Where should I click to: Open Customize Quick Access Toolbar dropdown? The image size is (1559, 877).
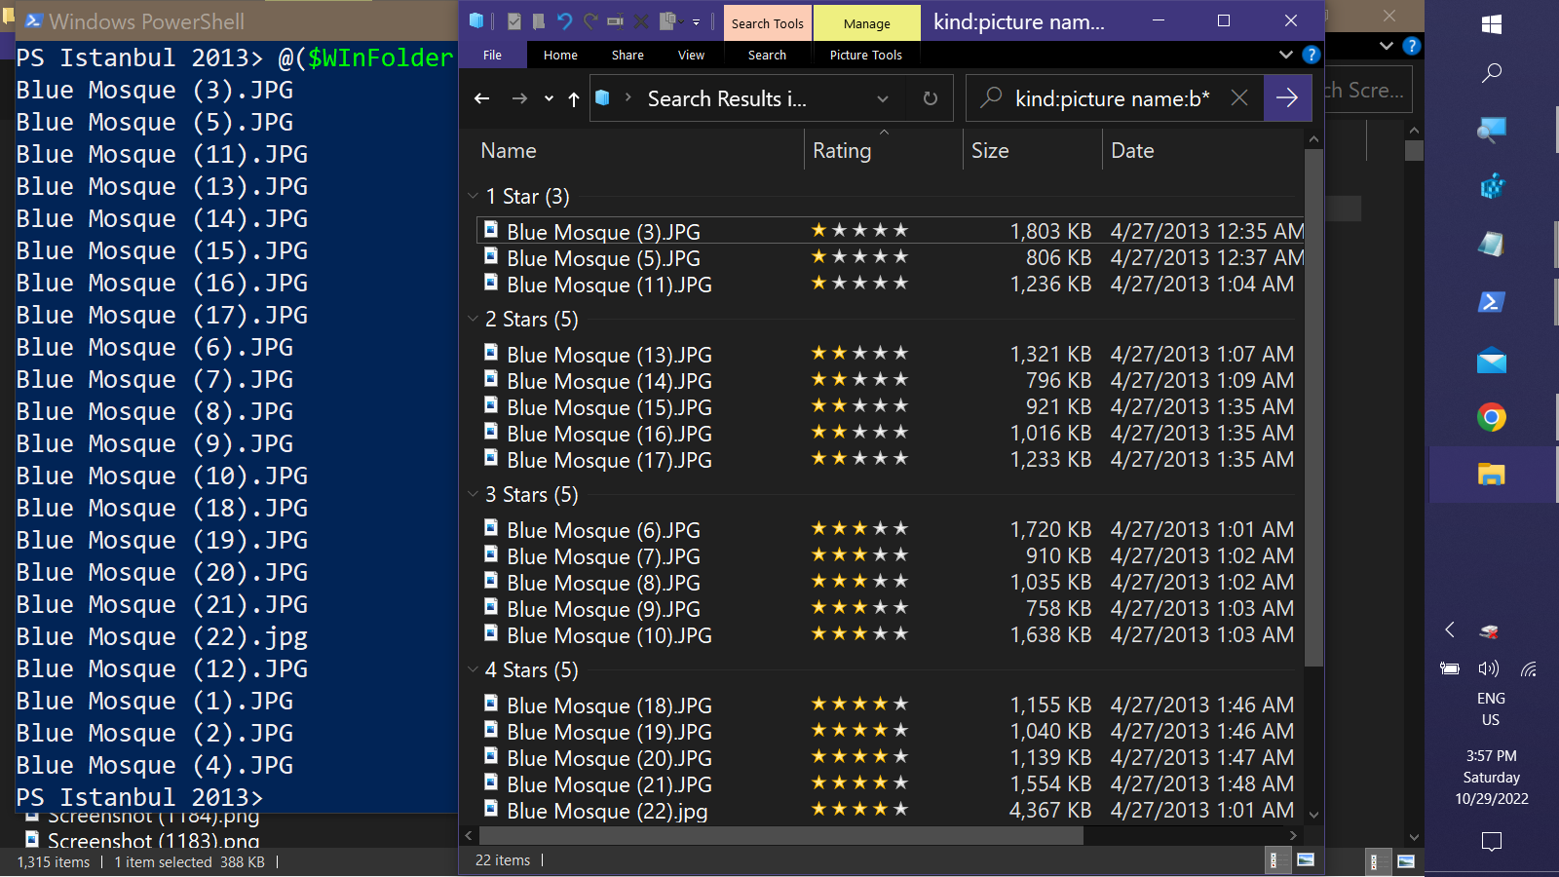[696, 21]
